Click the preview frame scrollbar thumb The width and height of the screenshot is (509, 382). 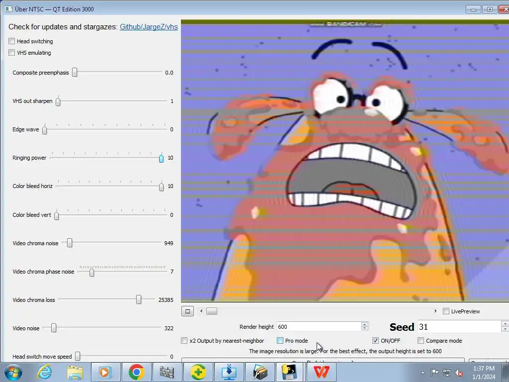pyautogui.click(x=212, y=311)
